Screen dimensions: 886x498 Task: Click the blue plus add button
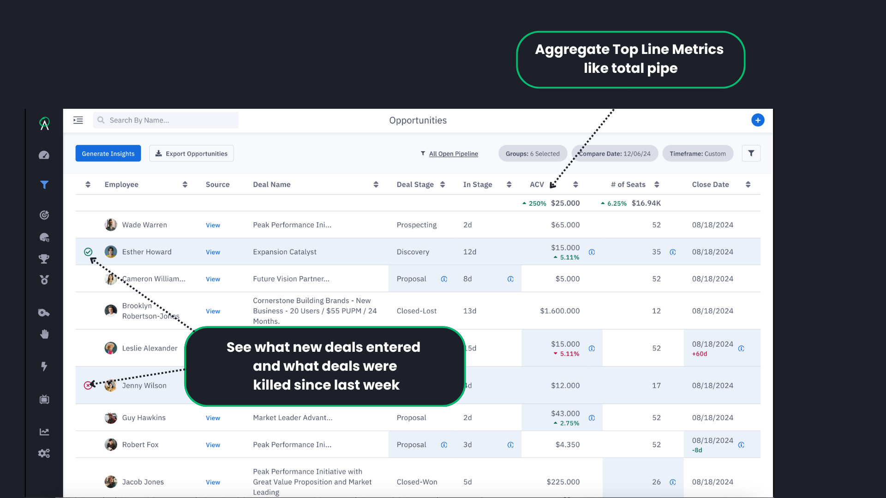(x=758, y=120)
